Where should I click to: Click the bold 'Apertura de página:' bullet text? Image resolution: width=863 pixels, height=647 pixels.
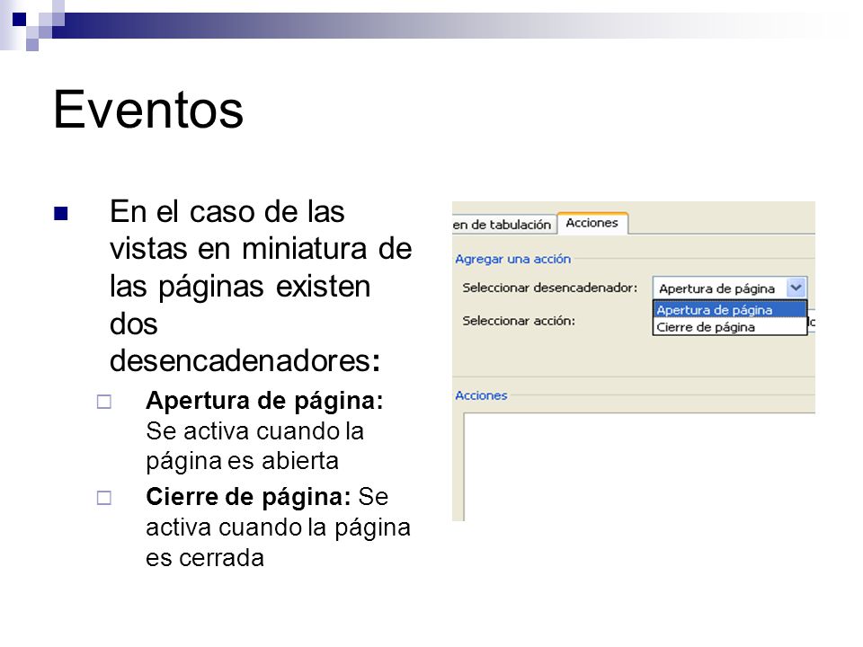pos(264,401)
